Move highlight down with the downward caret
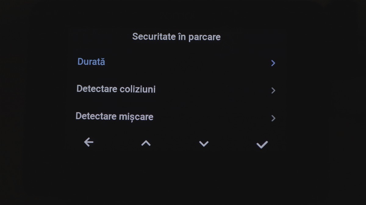The image size is (366, 205). point(204,144)
